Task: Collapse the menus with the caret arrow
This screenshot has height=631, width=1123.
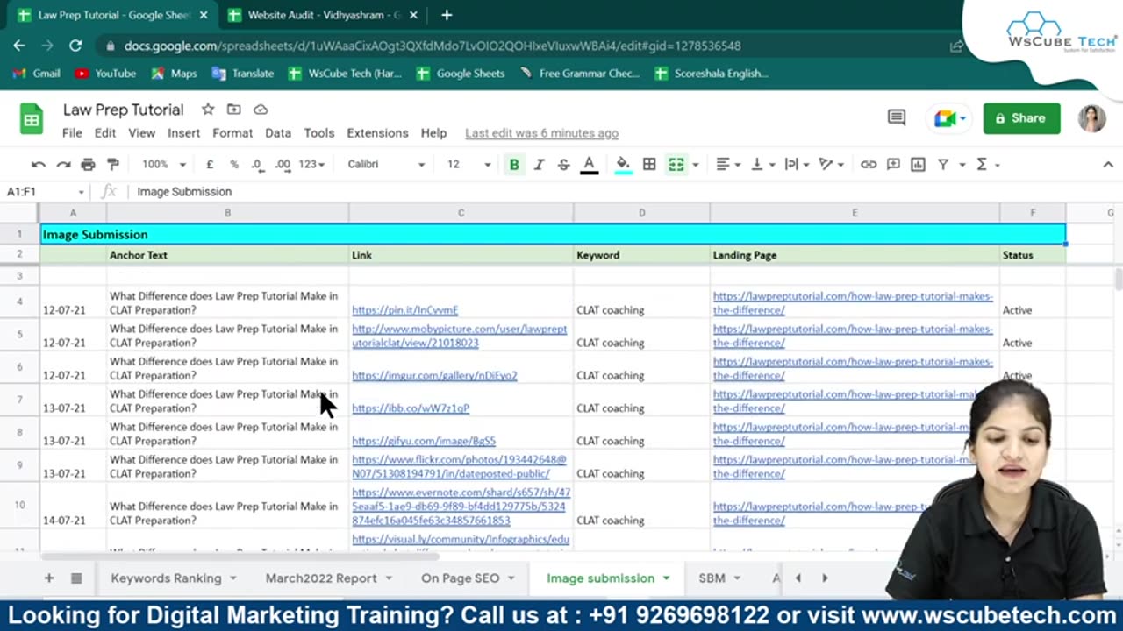Action: [1108, 164]
